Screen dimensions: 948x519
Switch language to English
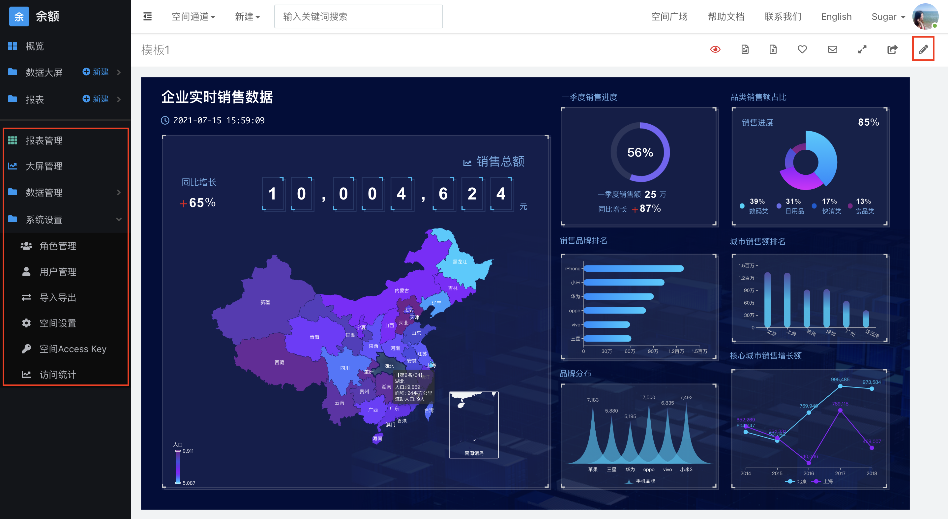coord(836,16)
